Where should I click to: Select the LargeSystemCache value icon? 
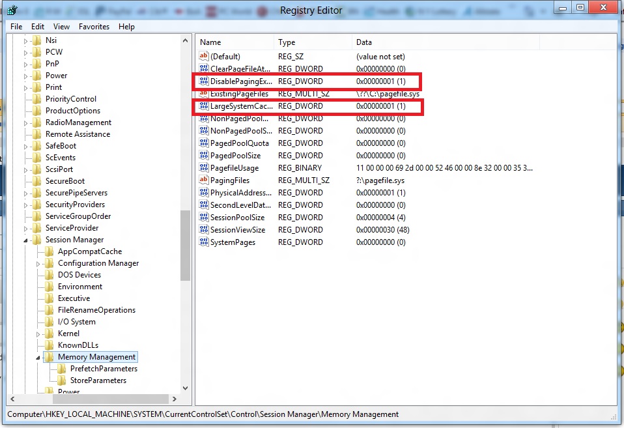(x=203, y=106)
